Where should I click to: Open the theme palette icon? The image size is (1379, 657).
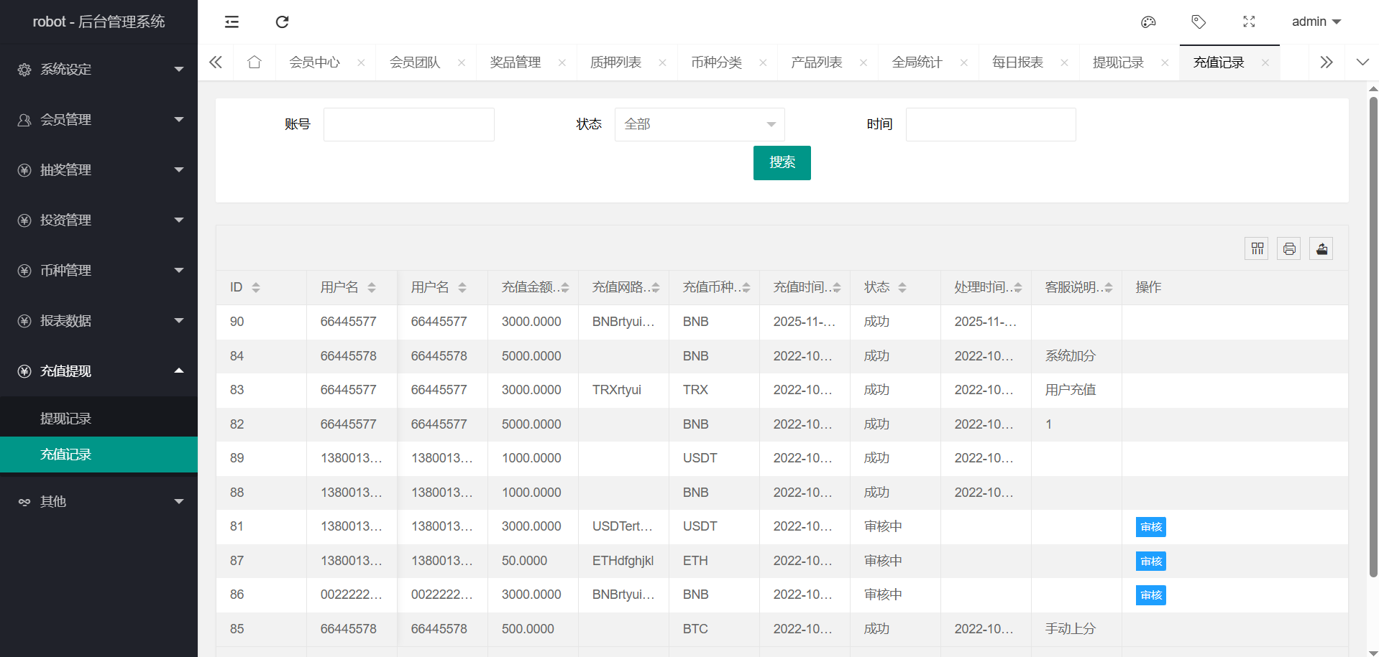pyautogui.click(x=1148, y=22)
